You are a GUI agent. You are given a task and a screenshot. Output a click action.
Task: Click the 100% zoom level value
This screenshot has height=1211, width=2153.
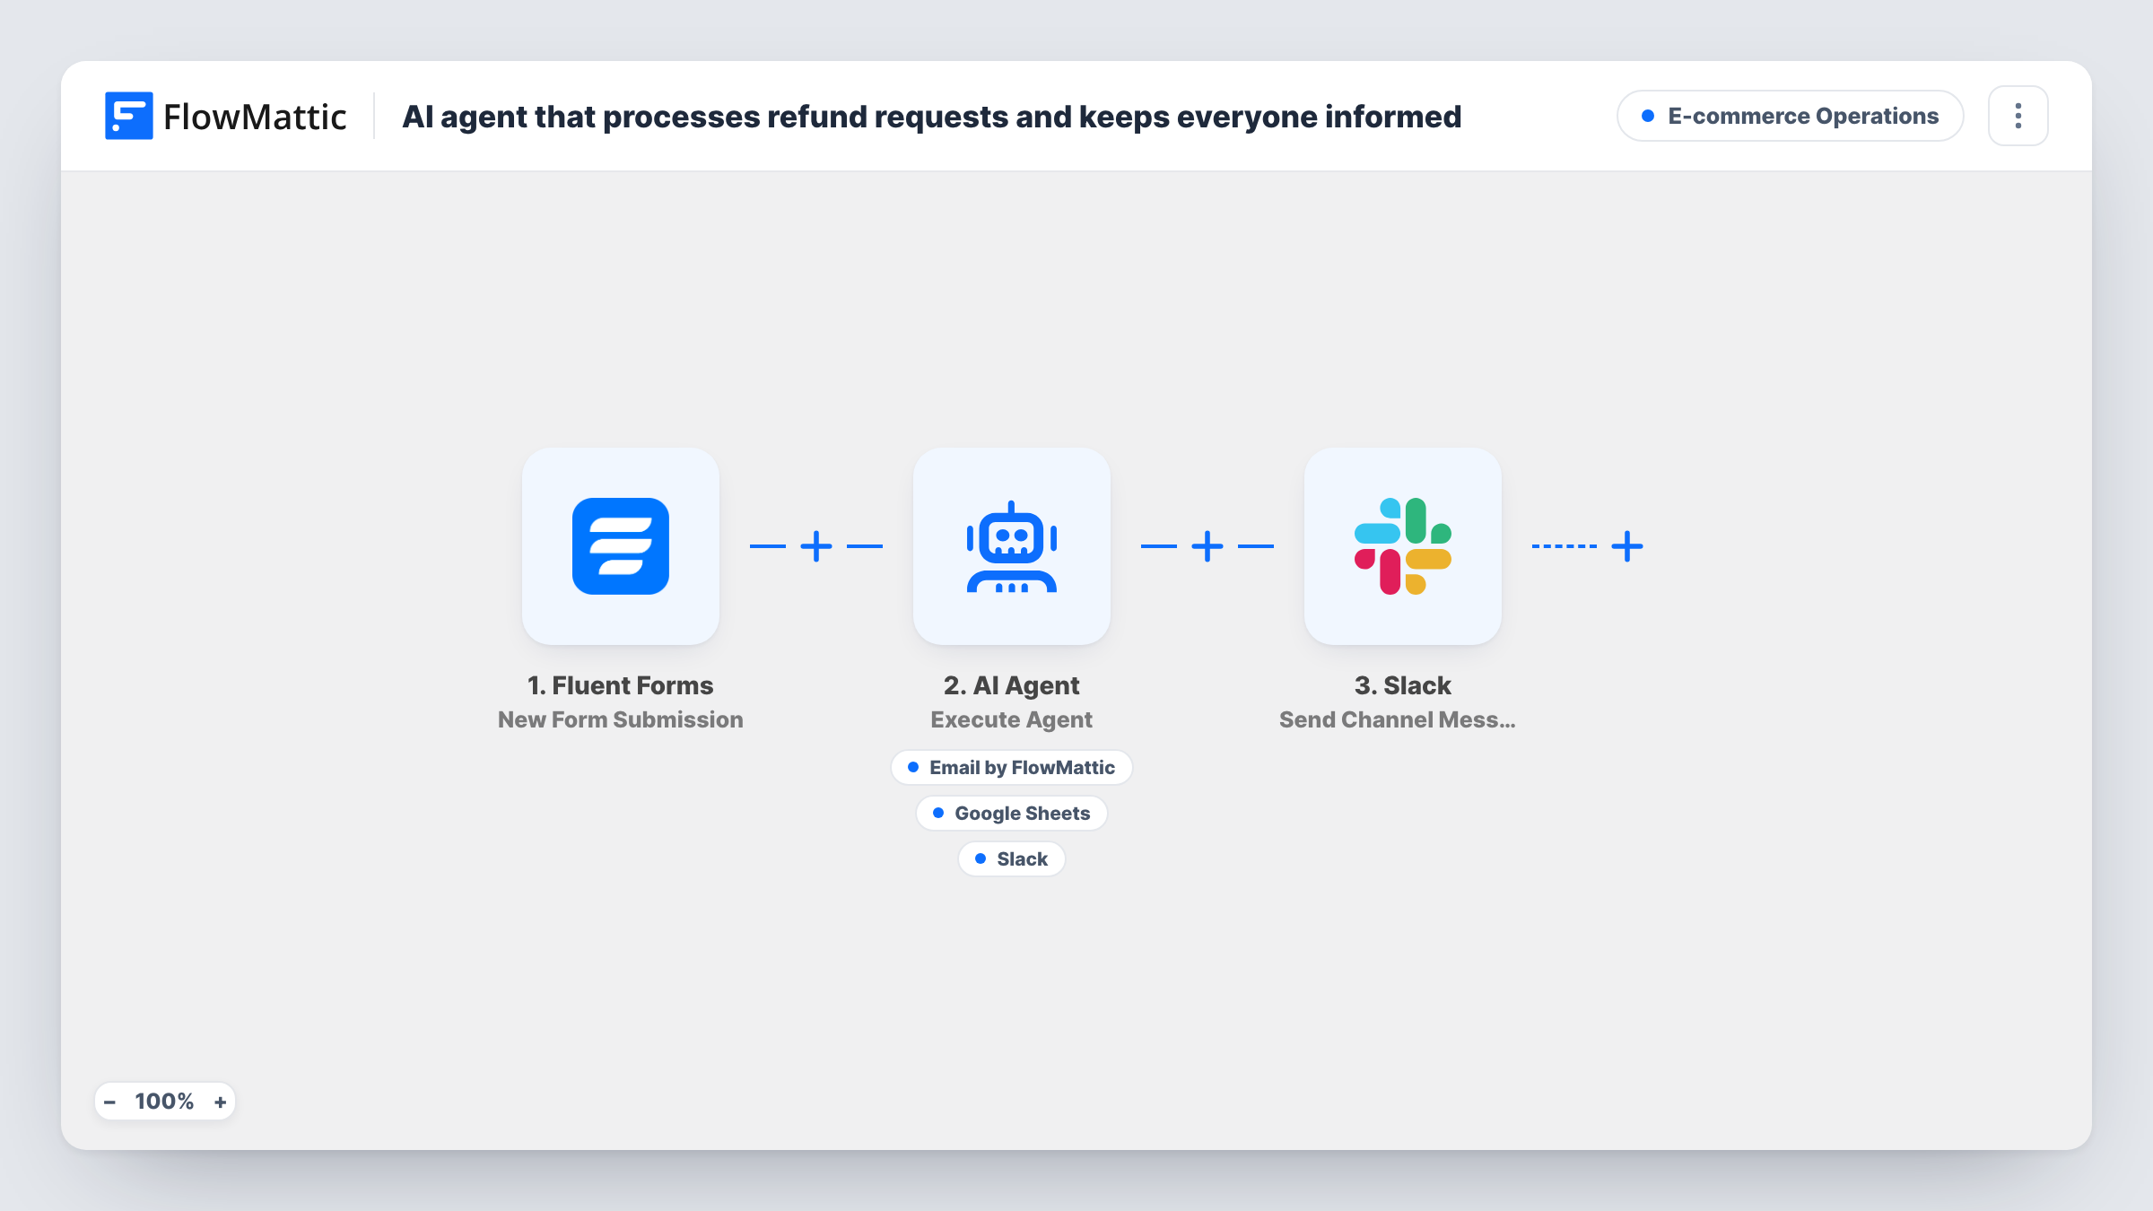pyautogui.click(x=164, y=1102)
